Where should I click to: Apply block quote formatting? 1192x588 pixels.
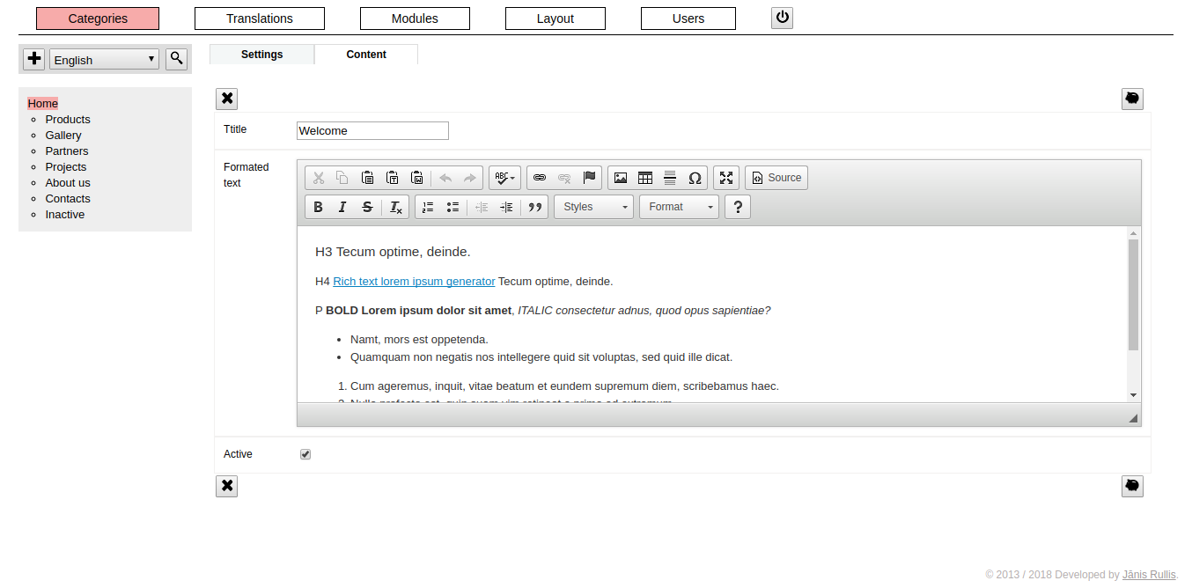click(534, 207)
